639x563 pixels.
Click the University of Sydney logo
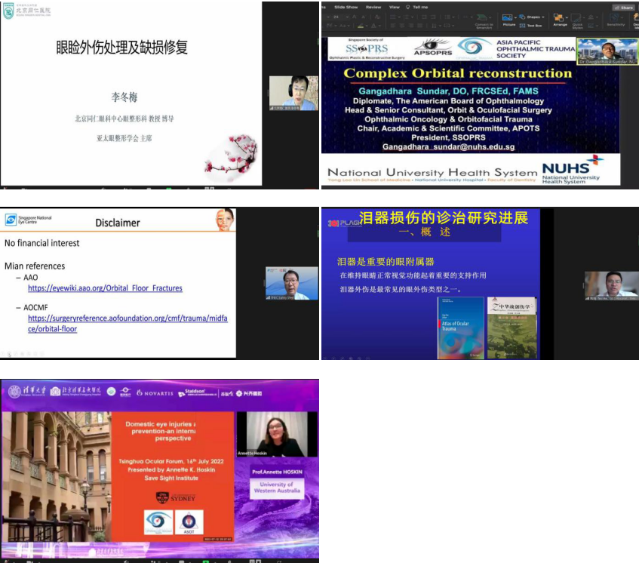175,497
